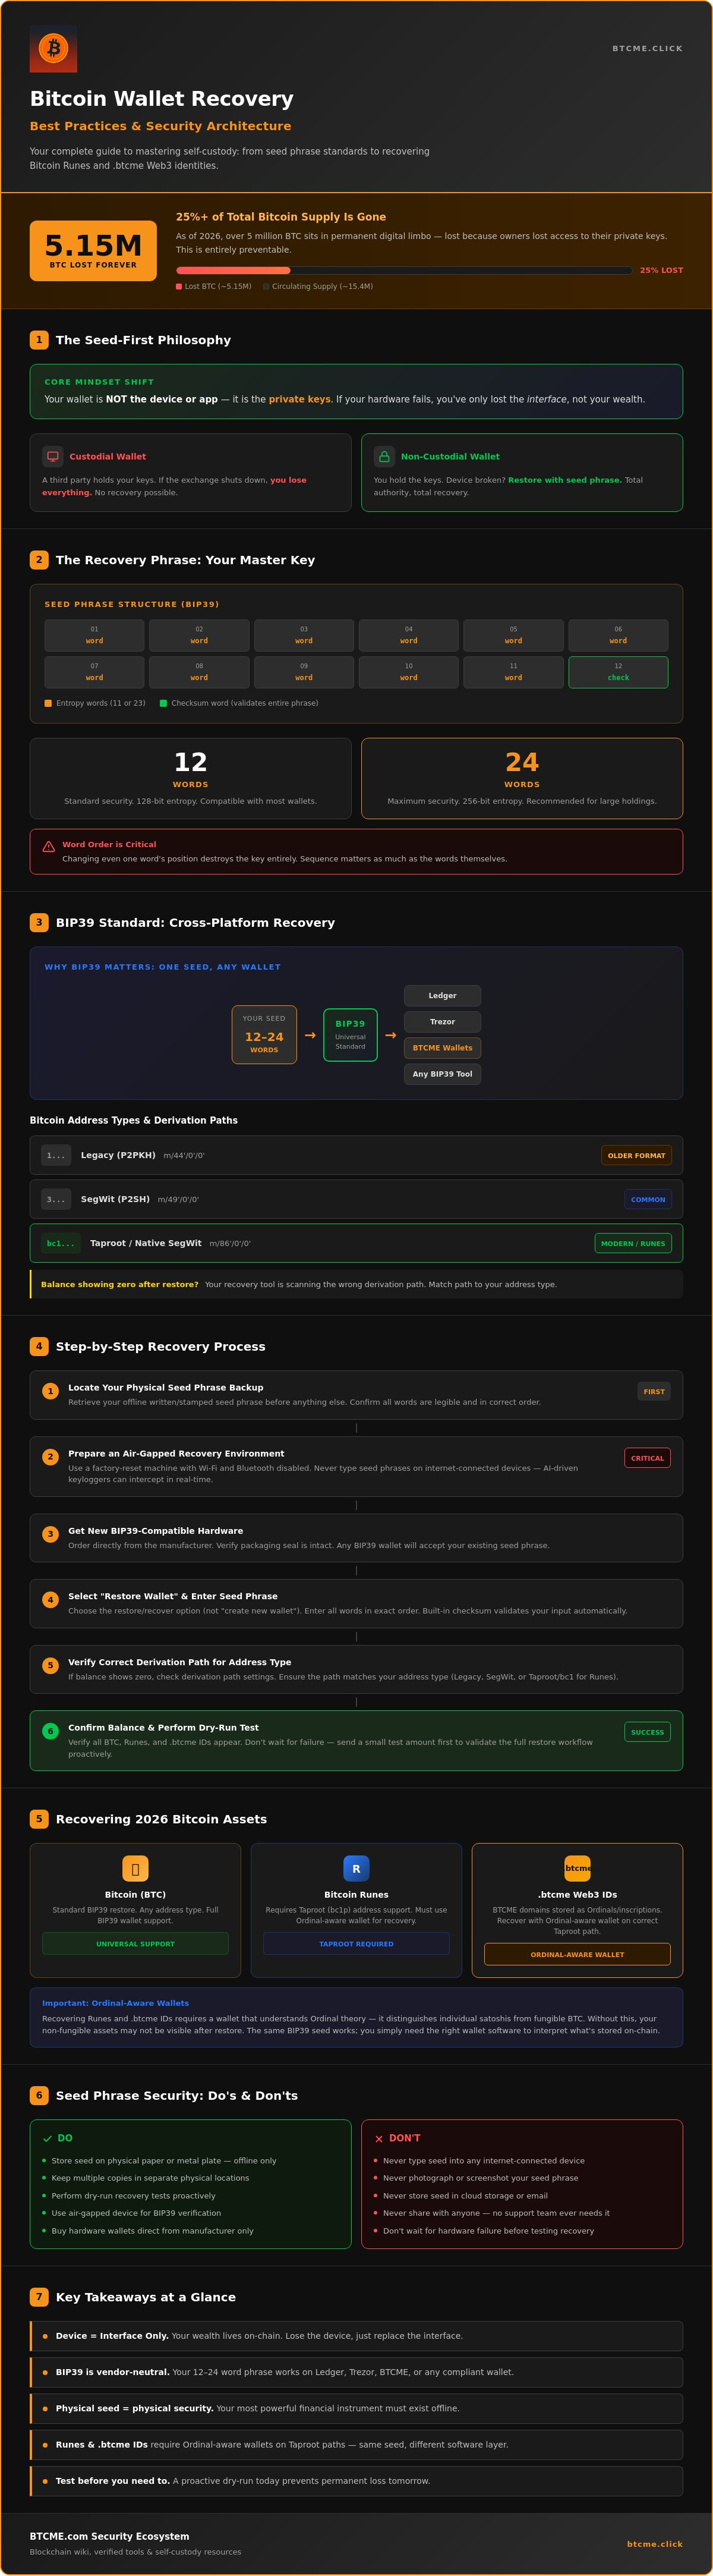Image resolution: width=713 pixels, height=2576 pixels.
Task: Click the orange Bitcoin (BTC) card icon
Action: [135, 1868]
